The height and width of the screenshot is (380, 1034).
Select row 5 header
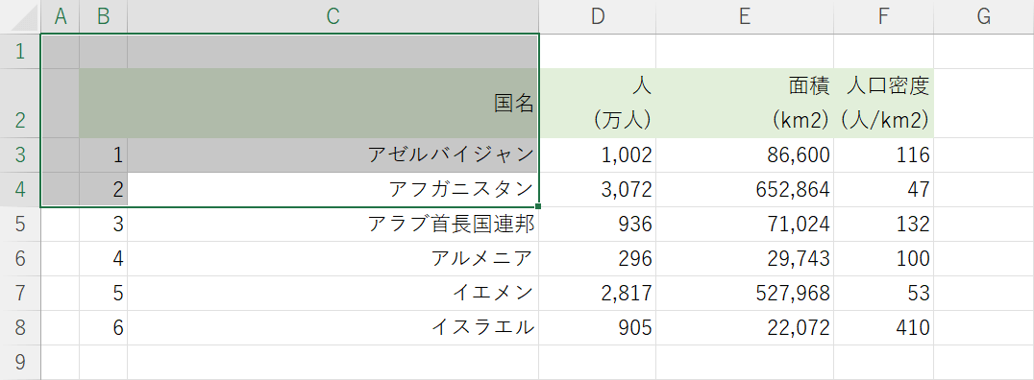click(x=20, y=224)
